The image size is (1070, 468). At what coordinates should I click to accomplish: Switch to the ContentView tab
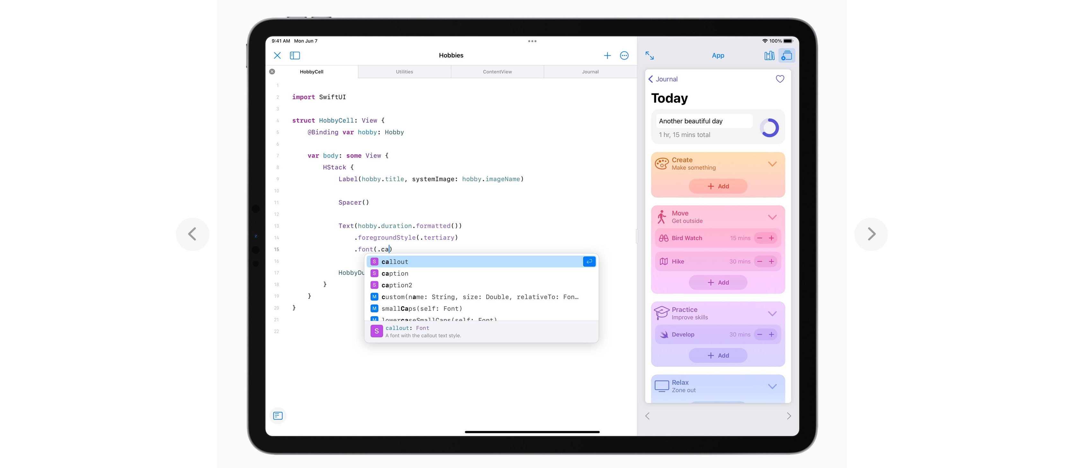click(497, 71)
